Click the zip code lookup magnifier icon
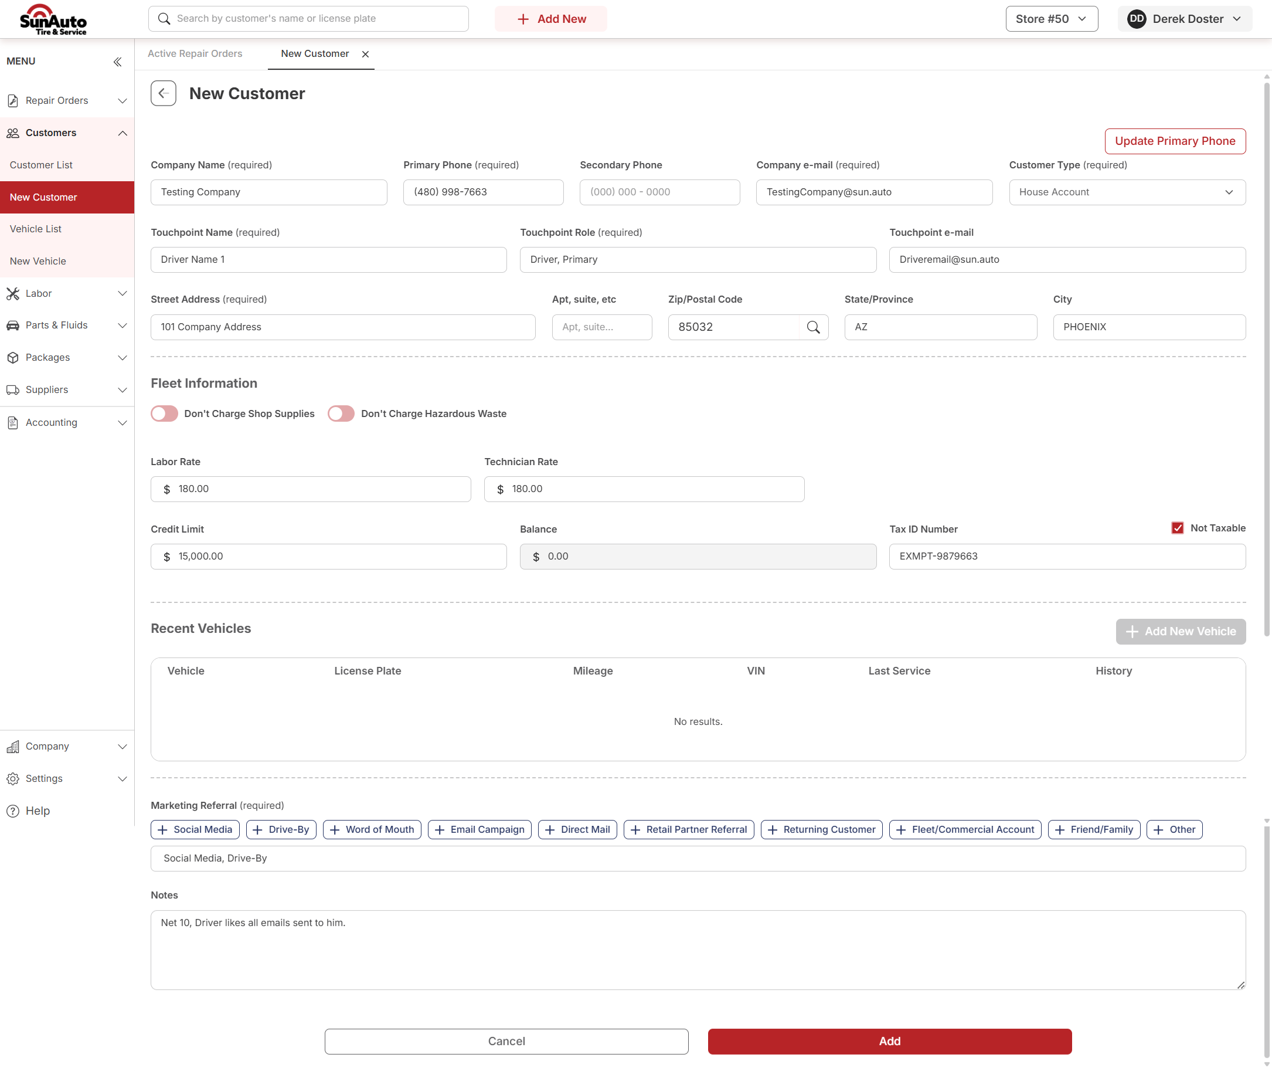Screen dimensions: 1272x1071 813,327
